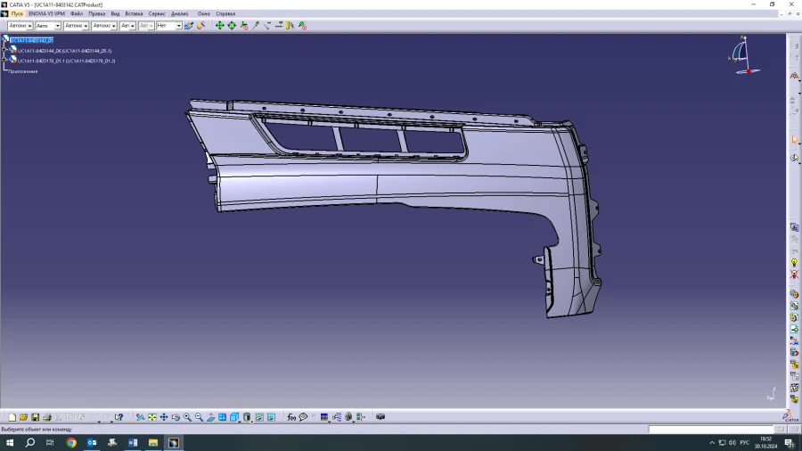802x451 pixels.
Task: Activate the Pan view tool
Action: click(164, 417)
